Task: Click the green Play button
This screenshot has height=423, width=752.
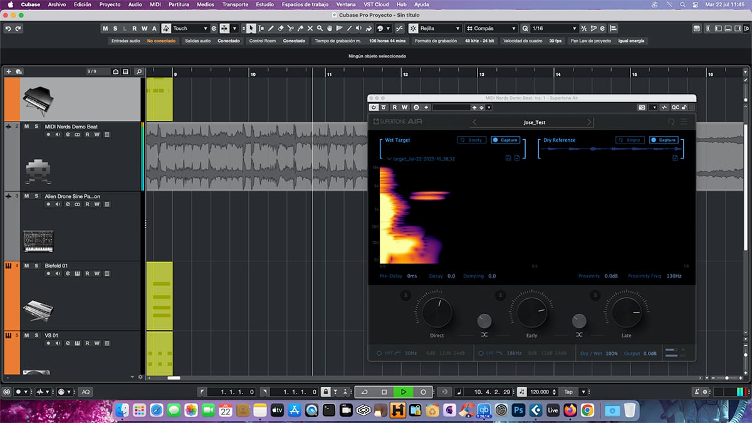Action: click(404, 392)
